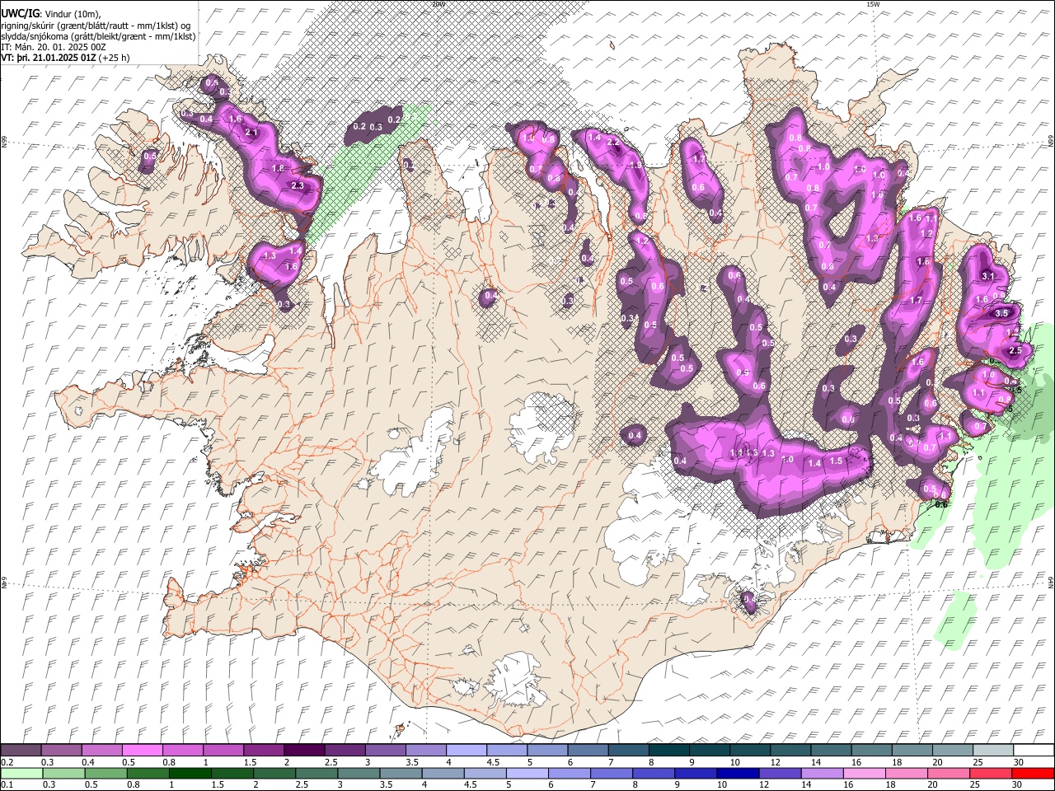Click the pale grey swatch at 25 in upper legend
Viewport: 1055px width, 791px height.
[x=993, y=751]
